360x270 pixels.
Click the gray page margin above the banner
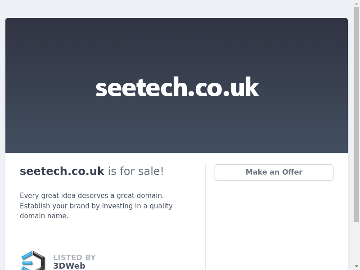[x=176, y=9]
